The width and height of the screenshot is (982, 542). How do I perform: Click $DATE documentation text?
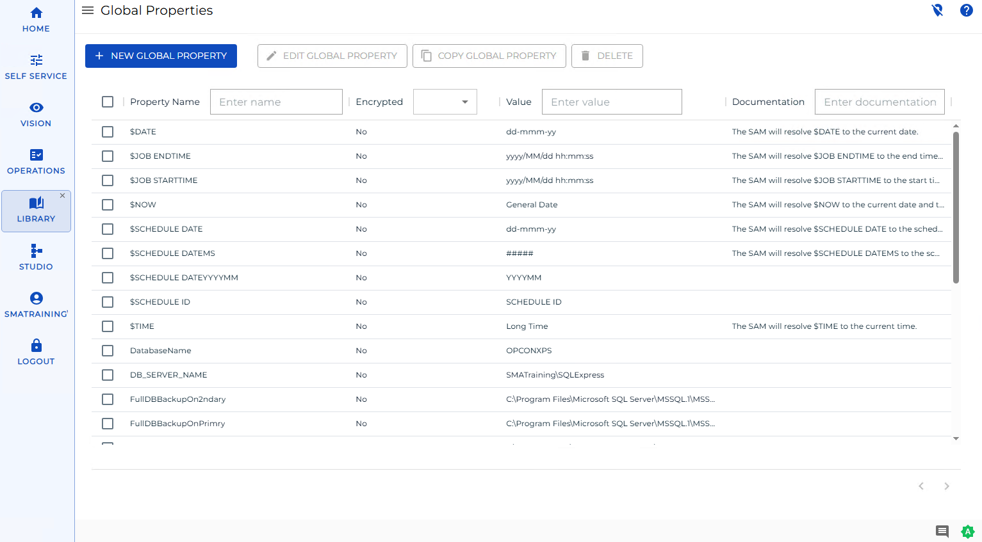[825, 132]
